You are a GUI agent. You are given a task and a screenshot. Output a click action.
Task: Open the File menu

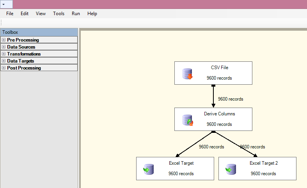point(10,14)
